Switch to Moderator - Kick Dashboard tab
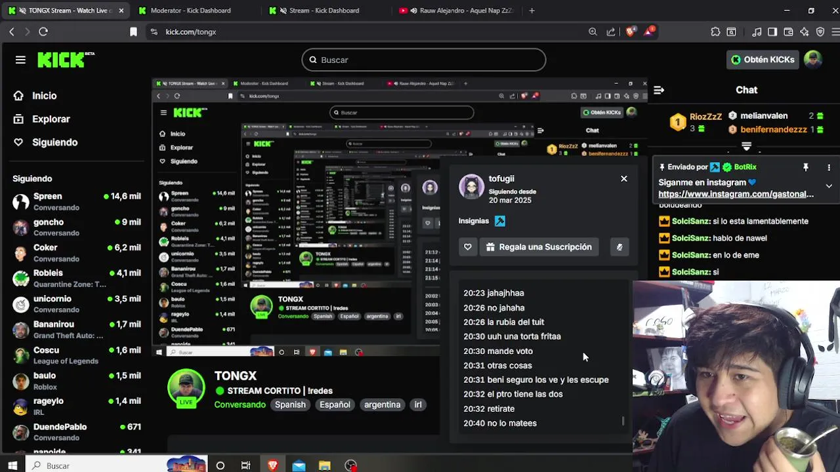 (x=190, y=10)
